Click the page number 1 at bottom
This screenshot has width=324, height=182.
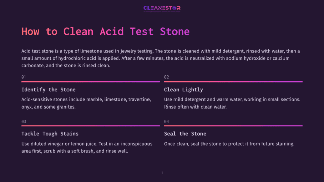162,173
